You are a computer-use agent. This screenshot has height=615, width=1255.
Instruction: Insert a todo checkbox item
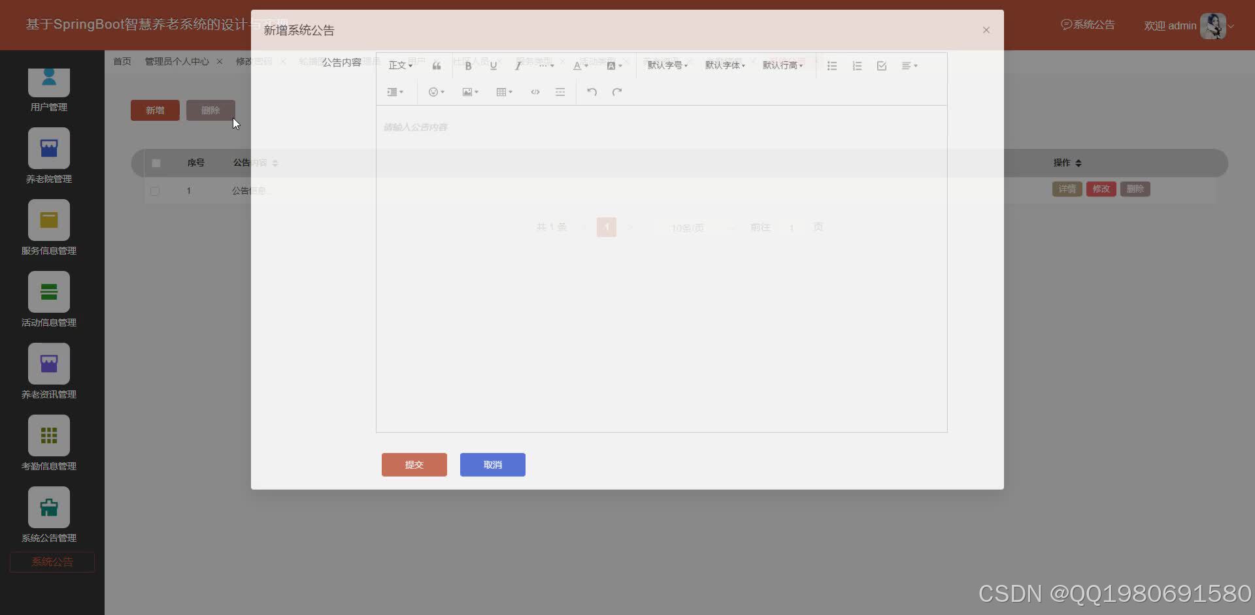882,65
